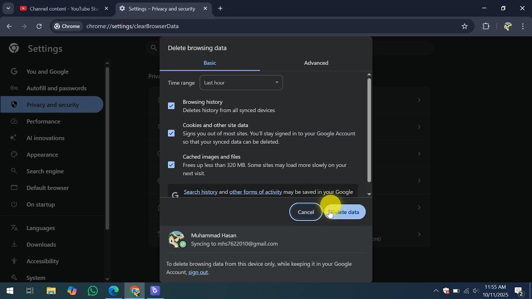Open the other forms of activity link
Screen dimensions: 532x299
tap(256, 192)
